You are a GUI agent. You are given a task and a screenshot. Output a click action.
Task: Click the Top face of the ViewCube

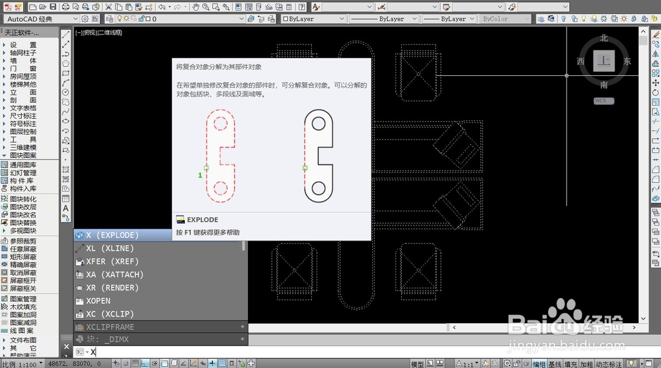tap(603, 61)
